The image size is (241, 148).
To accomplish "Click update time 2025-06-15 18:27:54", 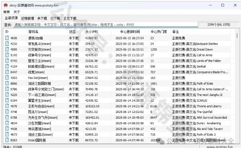I will pos(130,38).
